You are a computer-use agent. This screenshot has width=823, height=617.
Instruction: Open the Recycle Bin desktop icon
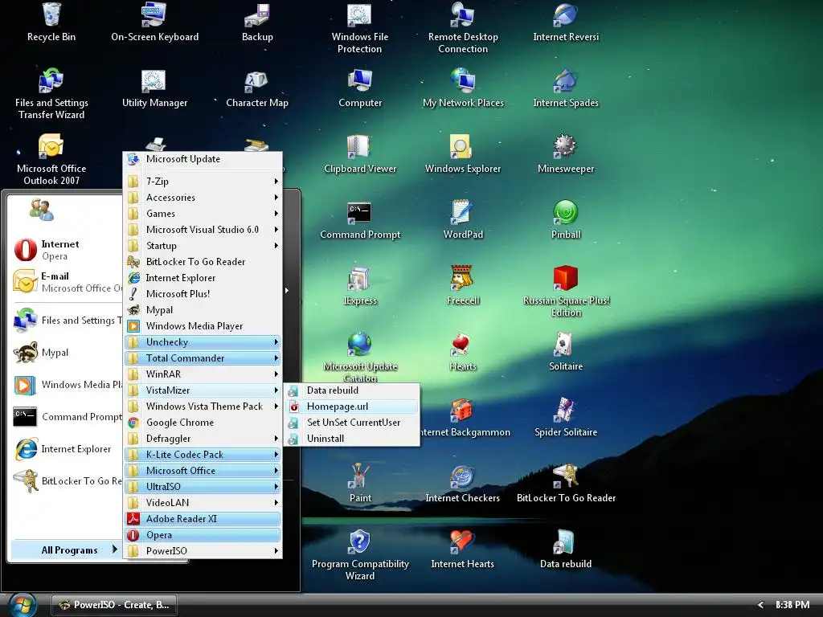51,21
